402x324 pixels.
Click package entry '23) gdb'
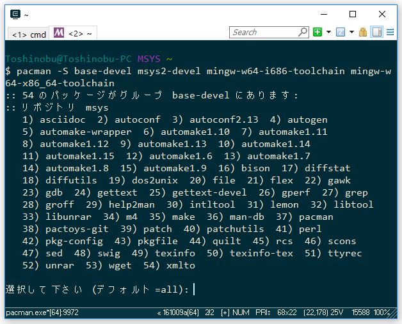pos(42,192)
